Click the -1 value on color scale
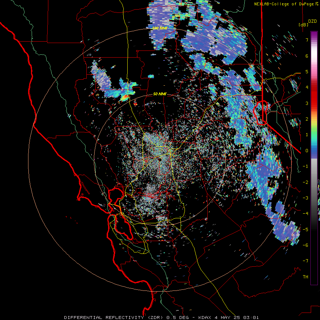 point(305,166)
